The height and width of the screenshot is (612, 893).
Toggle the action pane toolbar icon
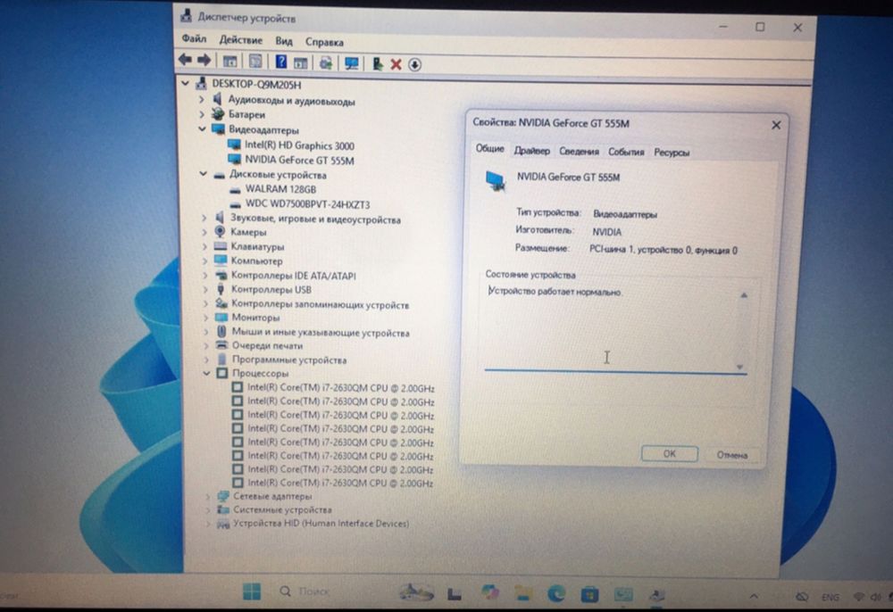click(301, 62)
